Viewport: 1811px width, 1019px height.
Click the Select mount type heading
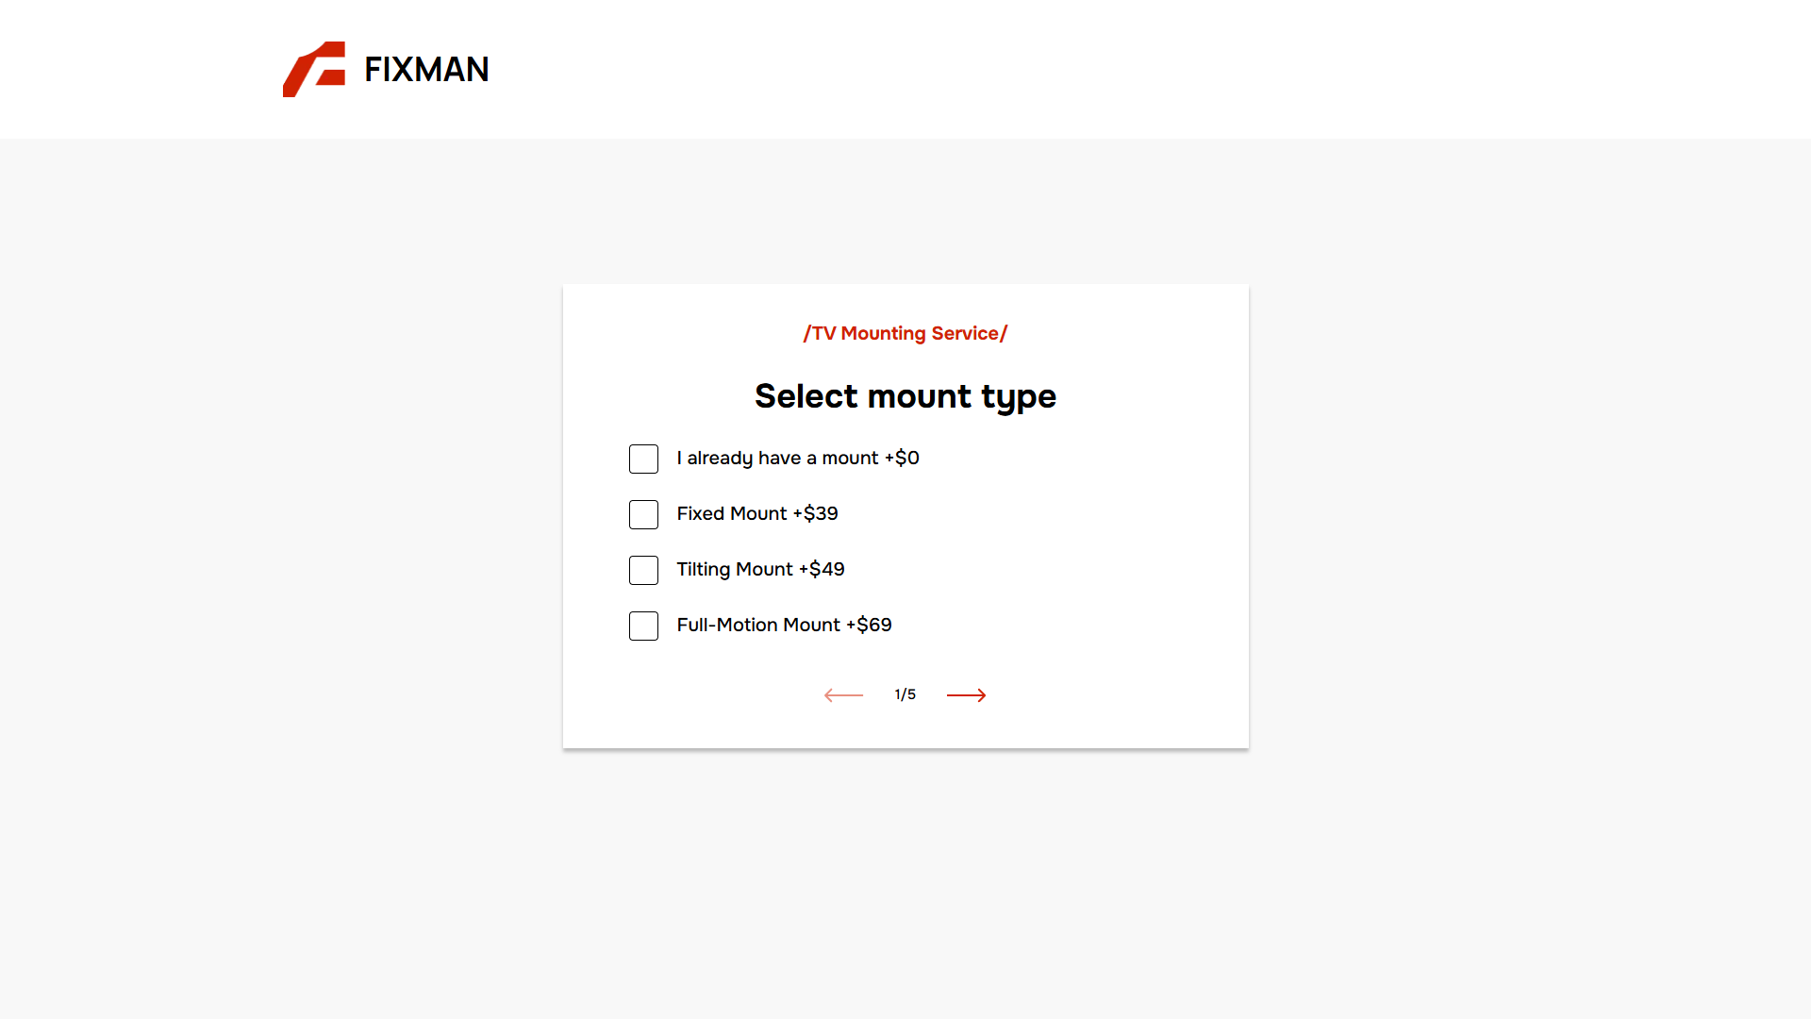[x=905, y=395]
